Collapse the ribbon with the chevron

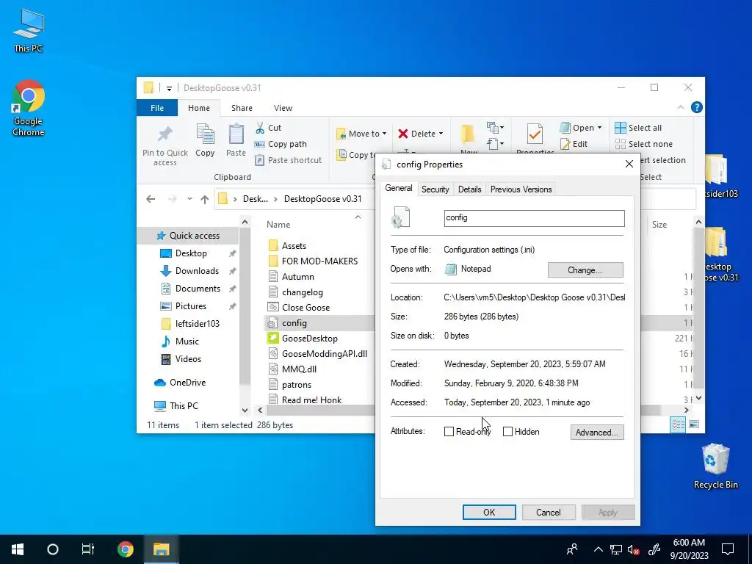point(681,107)
